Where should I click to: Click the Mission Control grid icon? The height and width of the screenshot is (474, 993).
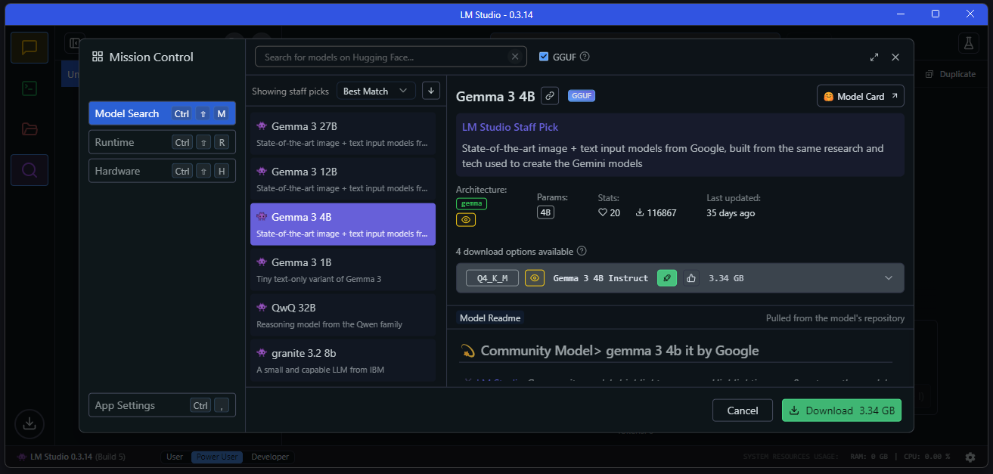(98, 57)
